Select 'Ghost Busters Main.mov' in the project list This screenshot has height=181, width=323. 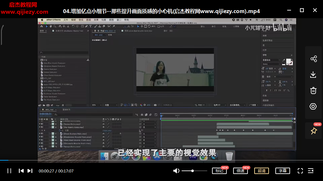pyautogui.click(x=52, y=75)
